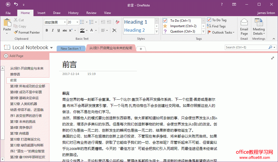Open the font size dropdown showing 20
The width and height of the screenshot is (278, 162).
78,22
